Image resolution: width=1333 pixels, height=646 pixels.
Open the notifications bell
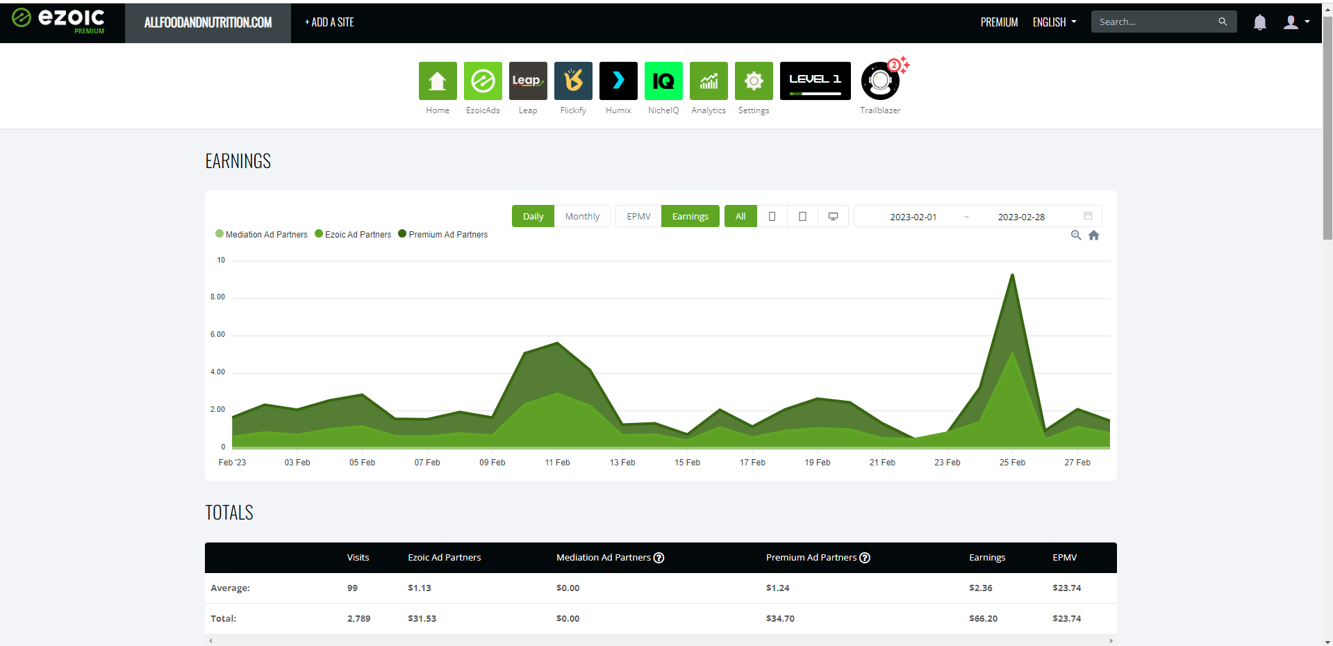(x=1259, y=22)
